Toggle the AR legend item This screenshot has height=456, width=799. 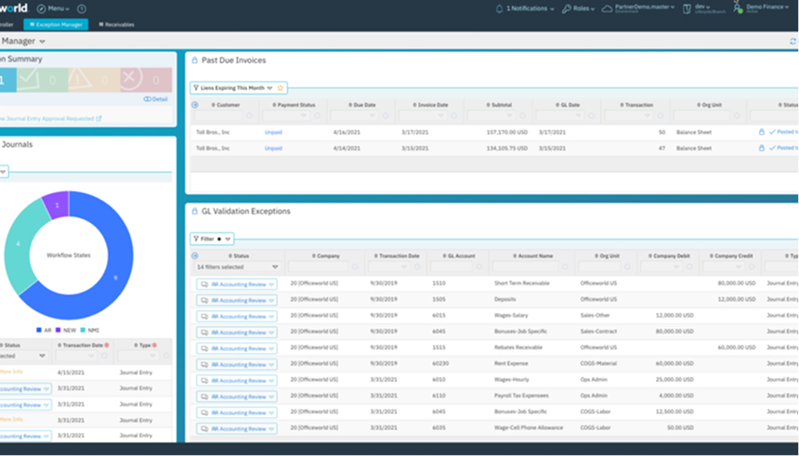pyautogui.click(x=44, y=330)
